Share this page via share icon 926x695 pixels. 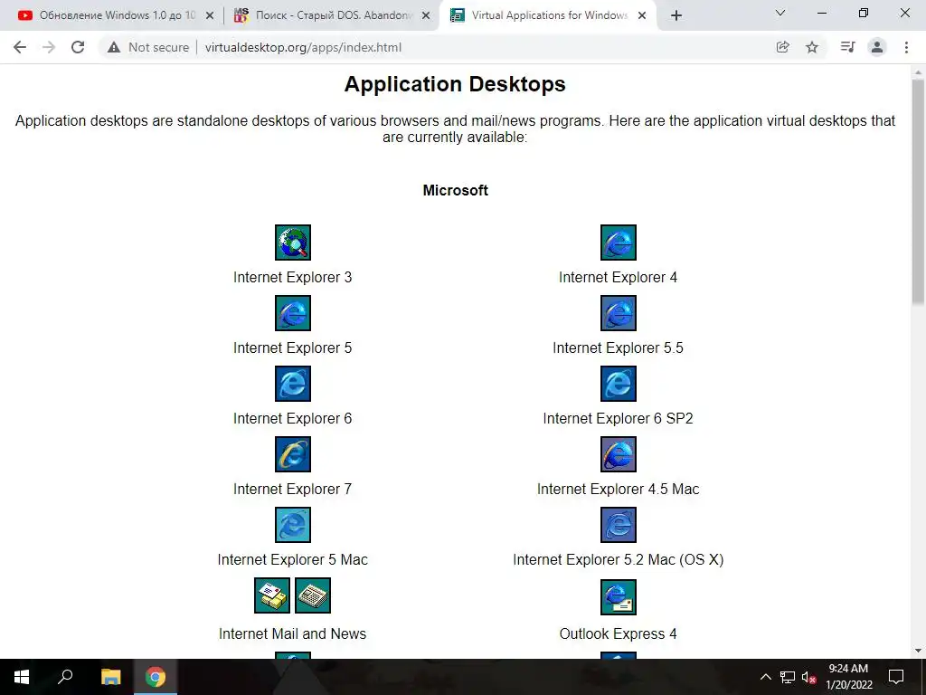(782, 47)
